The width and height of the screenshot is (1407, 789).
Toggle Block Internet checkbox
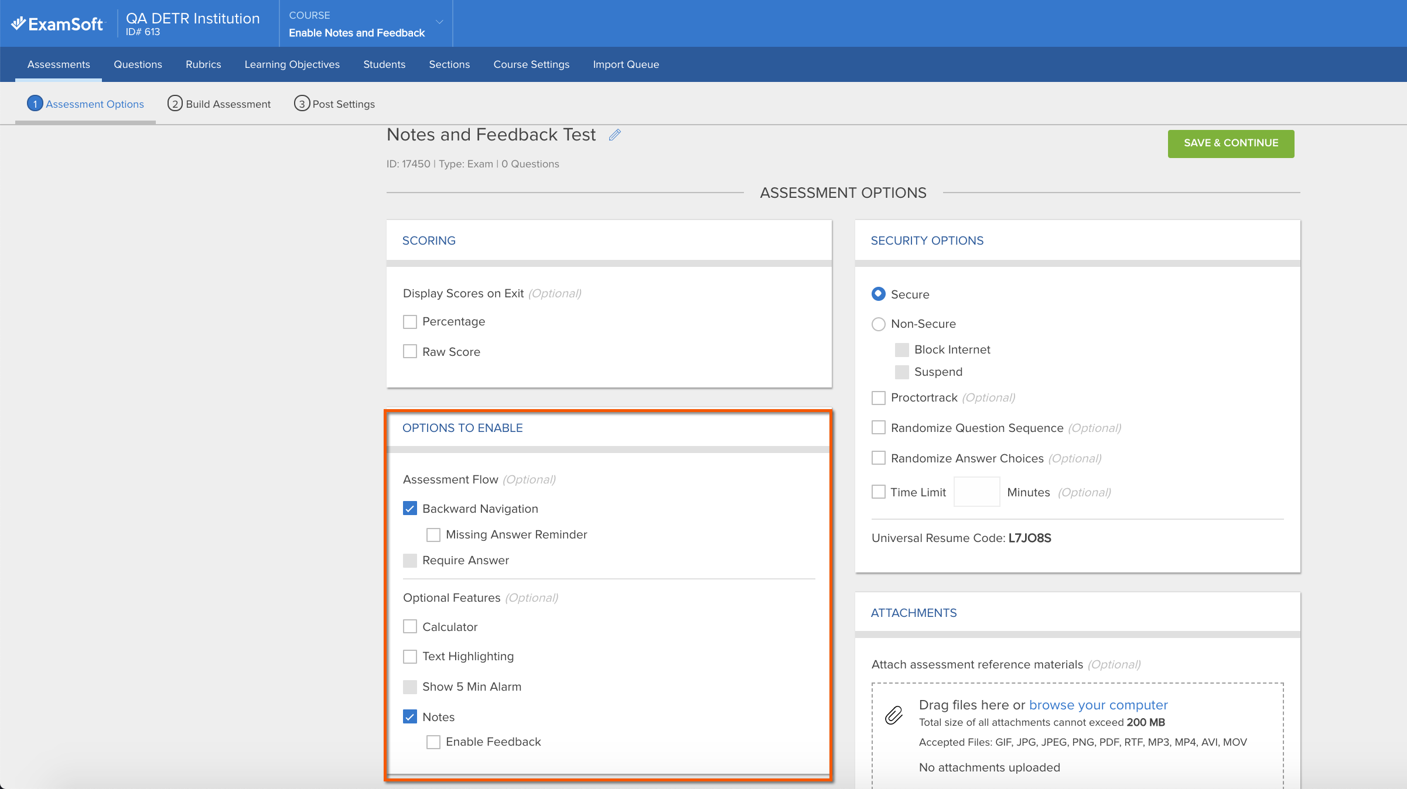tap(902, 350)
